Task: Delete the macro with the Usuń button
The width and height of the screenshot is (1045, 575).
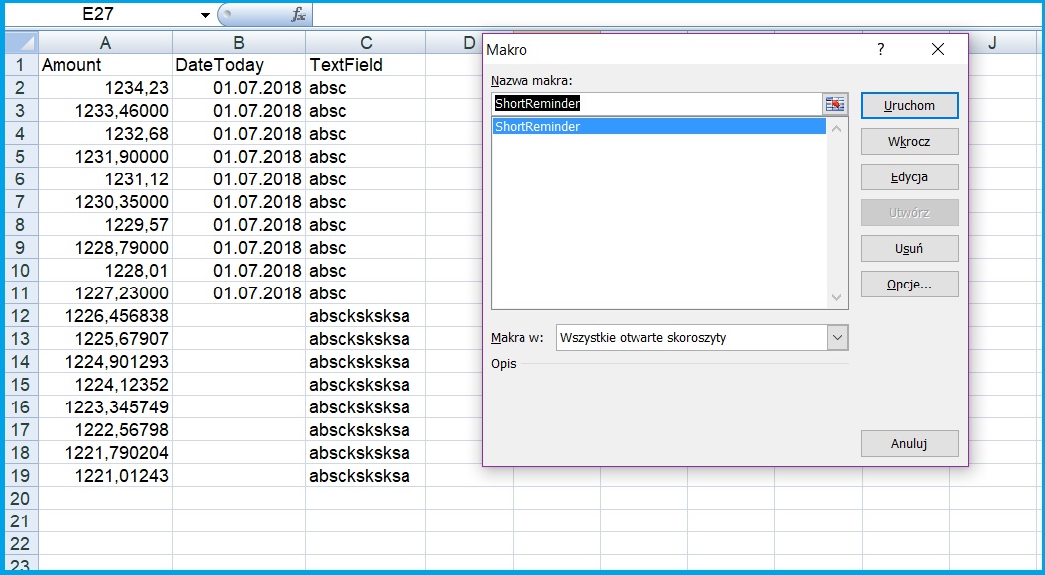Action: [909, 249]
